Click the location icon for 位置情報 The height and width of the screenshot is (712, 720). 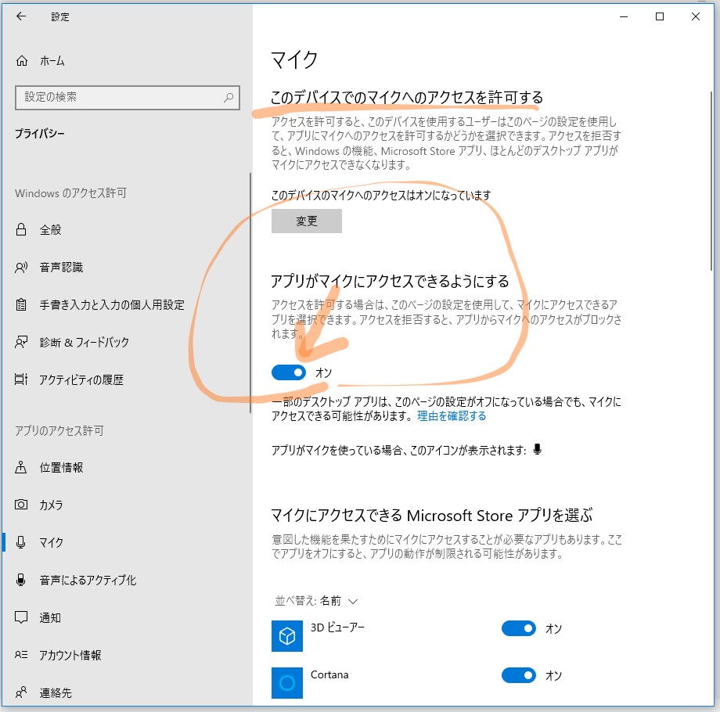point(21,467)
